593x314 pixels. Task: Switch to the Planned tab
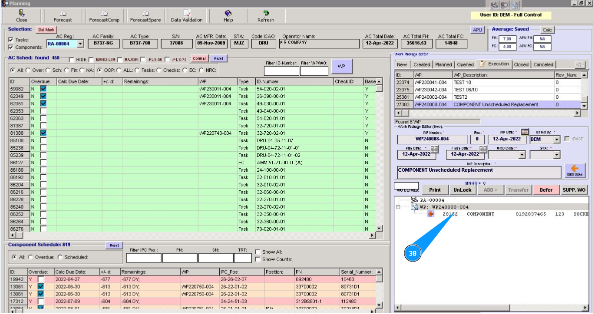point(443,64)
